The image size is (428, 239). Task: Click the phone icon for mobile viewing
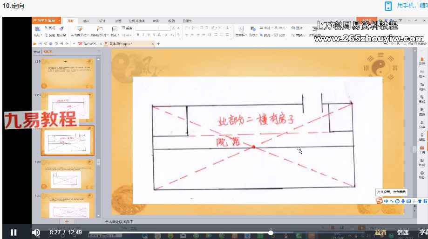[x=388, y=6]
